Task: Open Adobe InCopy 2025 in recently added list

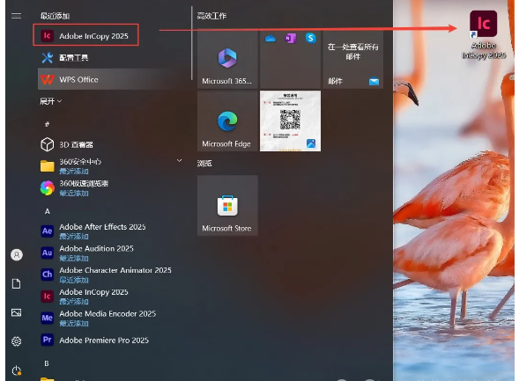Action: pos(85,36)
